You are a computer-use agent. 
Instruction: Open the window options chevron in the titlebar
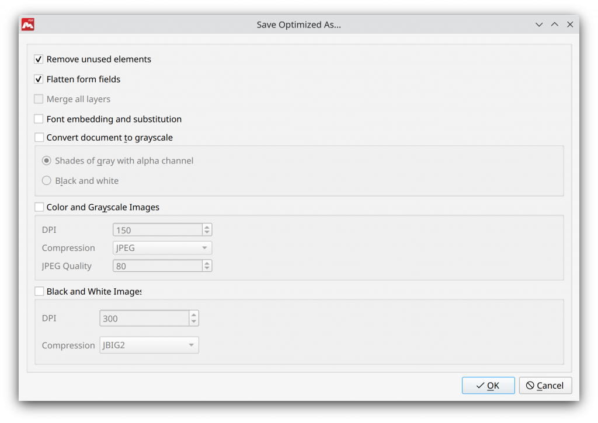(538, 25)
